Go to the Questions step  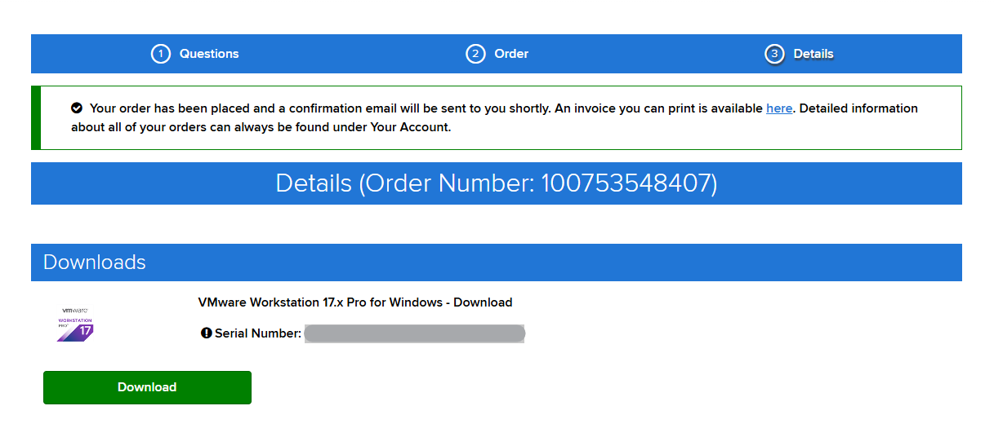[209, 54]
